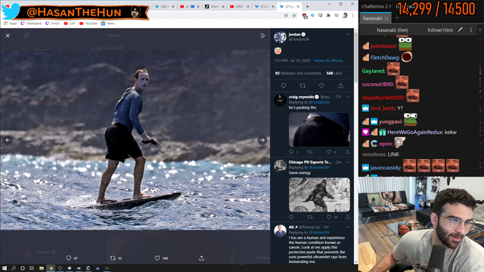Like craig reynolds' reply
The width and height of the screenshot is (484, 272).
click(x=329, y=152)
